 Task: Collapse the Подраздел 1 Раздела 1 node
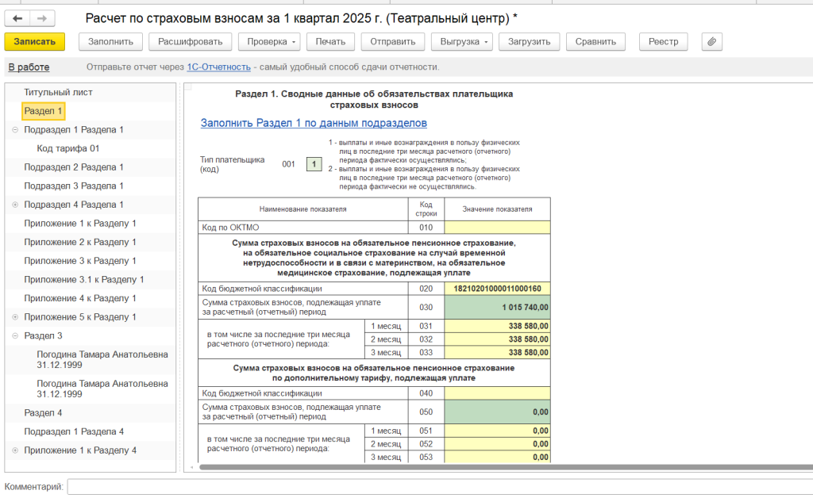[15, 129]
